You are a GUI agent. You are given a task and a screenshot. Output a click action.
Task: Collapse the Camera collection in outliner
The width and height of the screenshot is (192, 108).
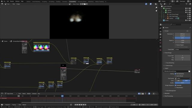point(164,12)
